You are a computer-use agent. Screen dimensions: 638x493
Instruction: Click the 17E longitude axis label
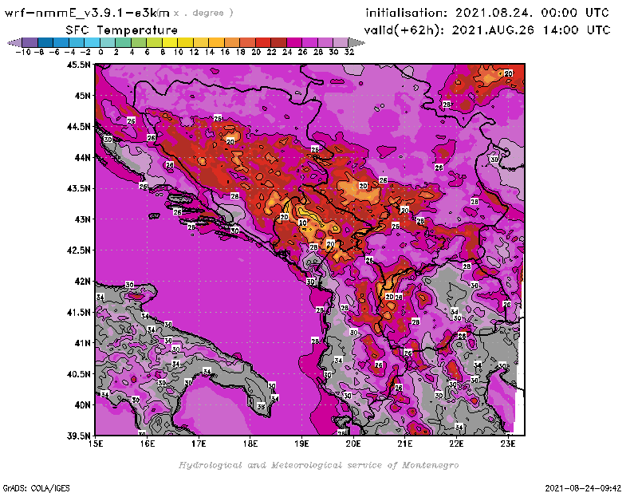click(x=199, y=444)
